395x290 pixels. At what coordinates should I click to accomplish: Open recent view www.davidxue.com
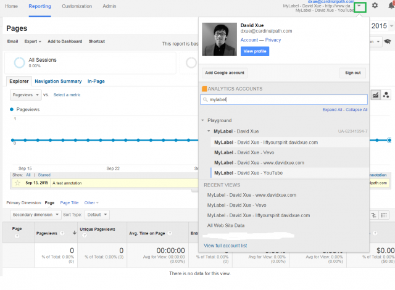252,195
